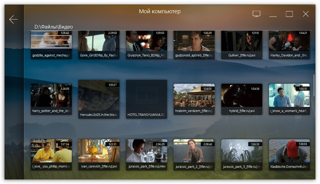Open HOTEL.TRANSYLVANIA.3D placeholder thumbnail

(146, 95)
